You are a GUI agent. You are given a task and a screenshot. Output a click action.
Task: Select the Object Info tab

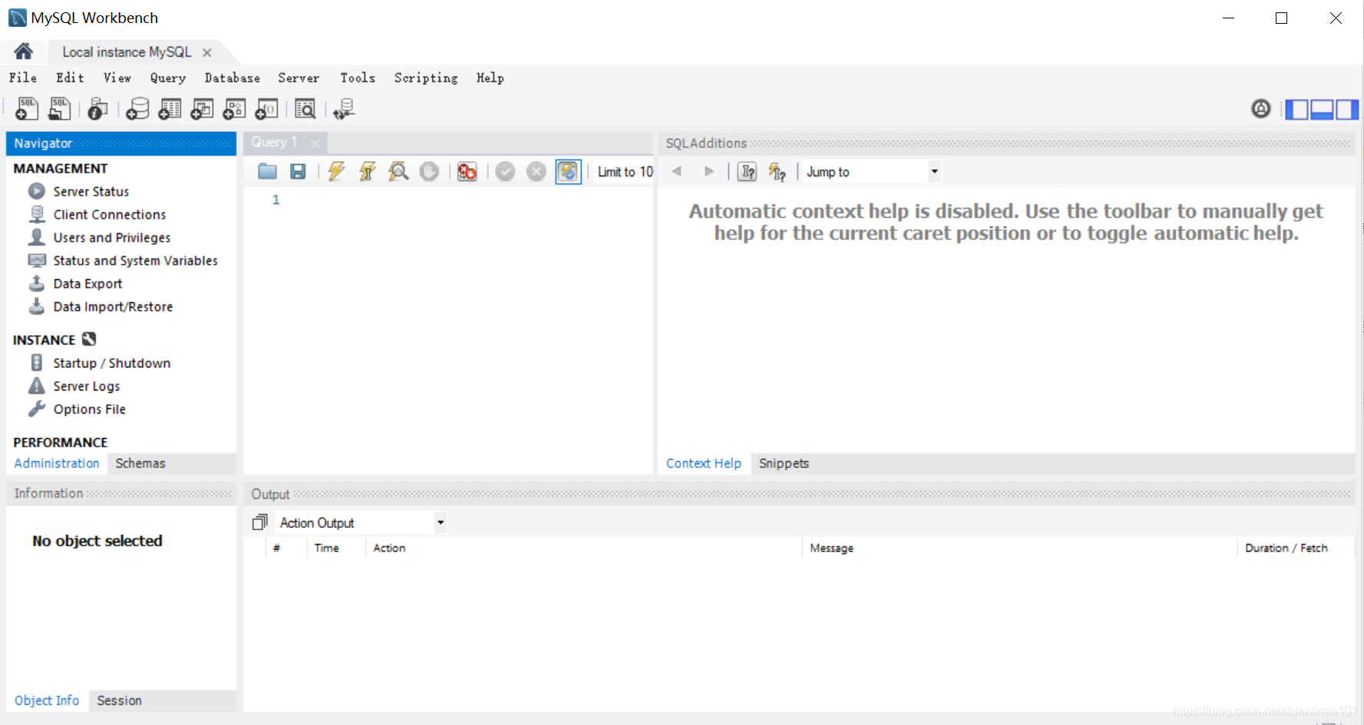[x=47, y=700]
